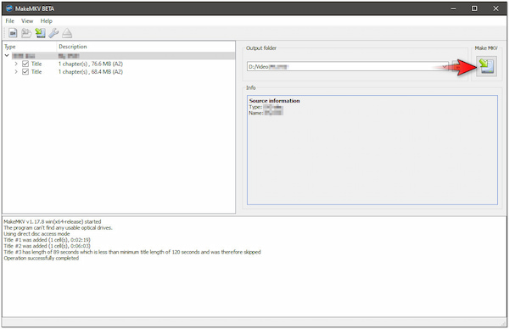Collapse the source disc tree node
The height and width of the screenshot is (329, 509).
(7, 55)
